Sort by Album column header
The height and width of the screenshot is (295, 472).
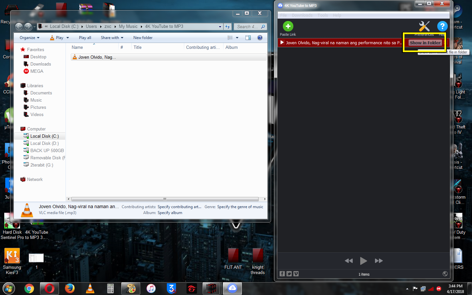click(245, 47)
